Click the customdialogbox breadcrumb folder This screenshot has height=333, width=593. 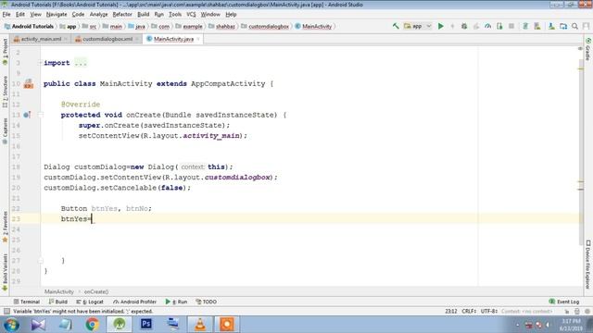pyautogui.click(x=265, y=27)
